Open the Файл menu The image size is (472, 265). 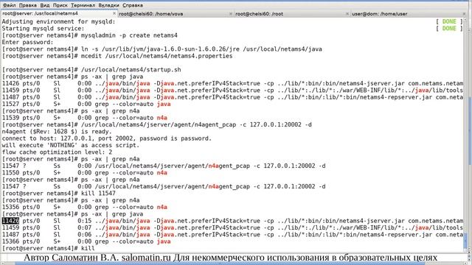pyautogui.click(x=9, y=5)
